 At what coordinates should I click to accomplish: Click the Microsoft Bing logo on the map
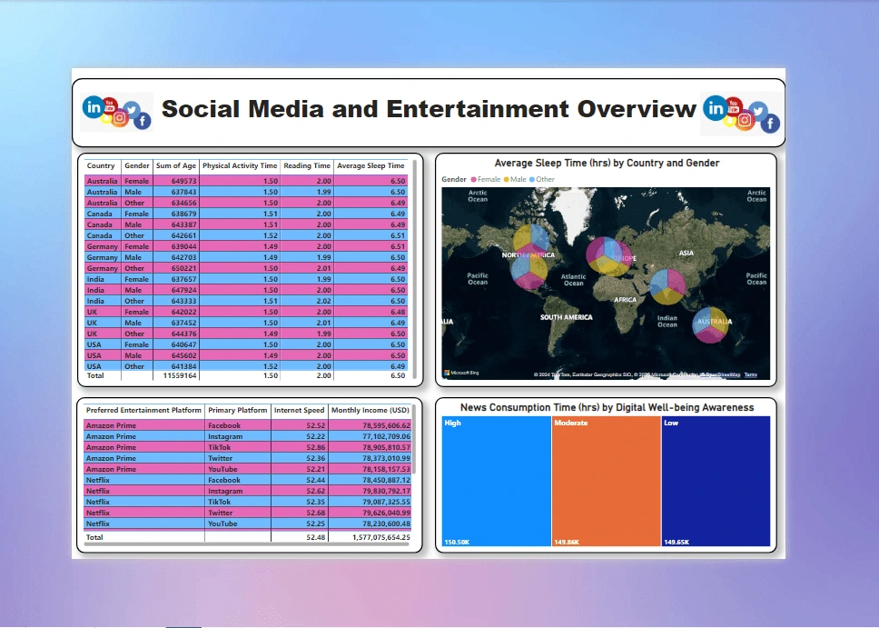461,373
